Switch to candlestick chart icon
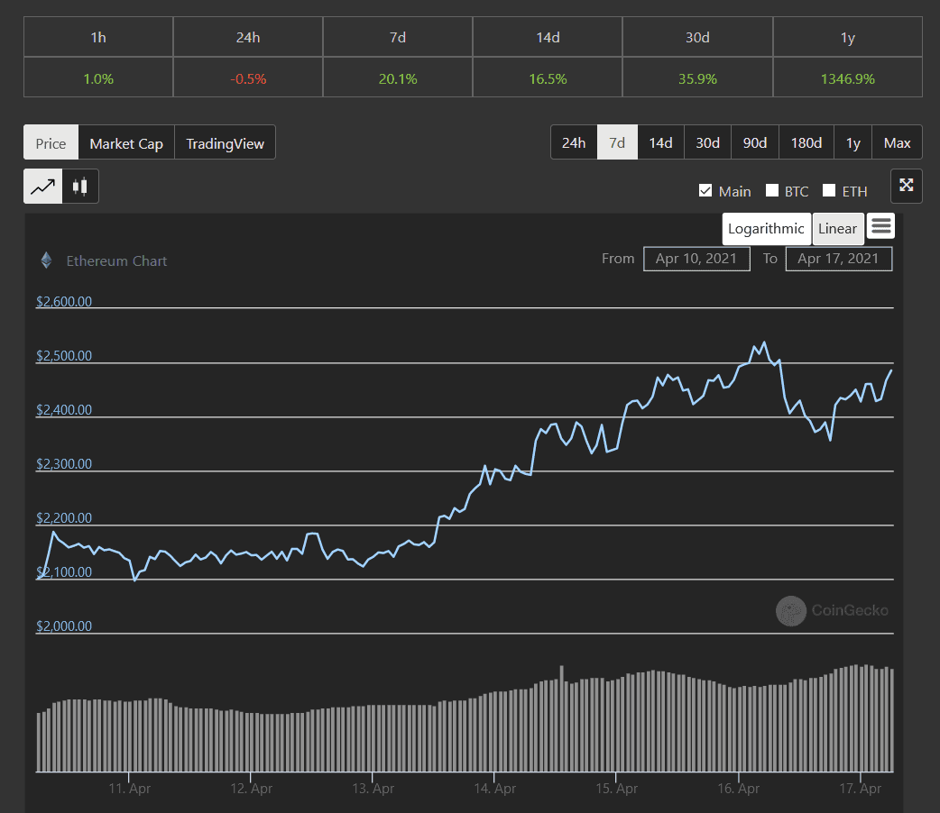This screenshot has height=813, width=940. point(80,187)
